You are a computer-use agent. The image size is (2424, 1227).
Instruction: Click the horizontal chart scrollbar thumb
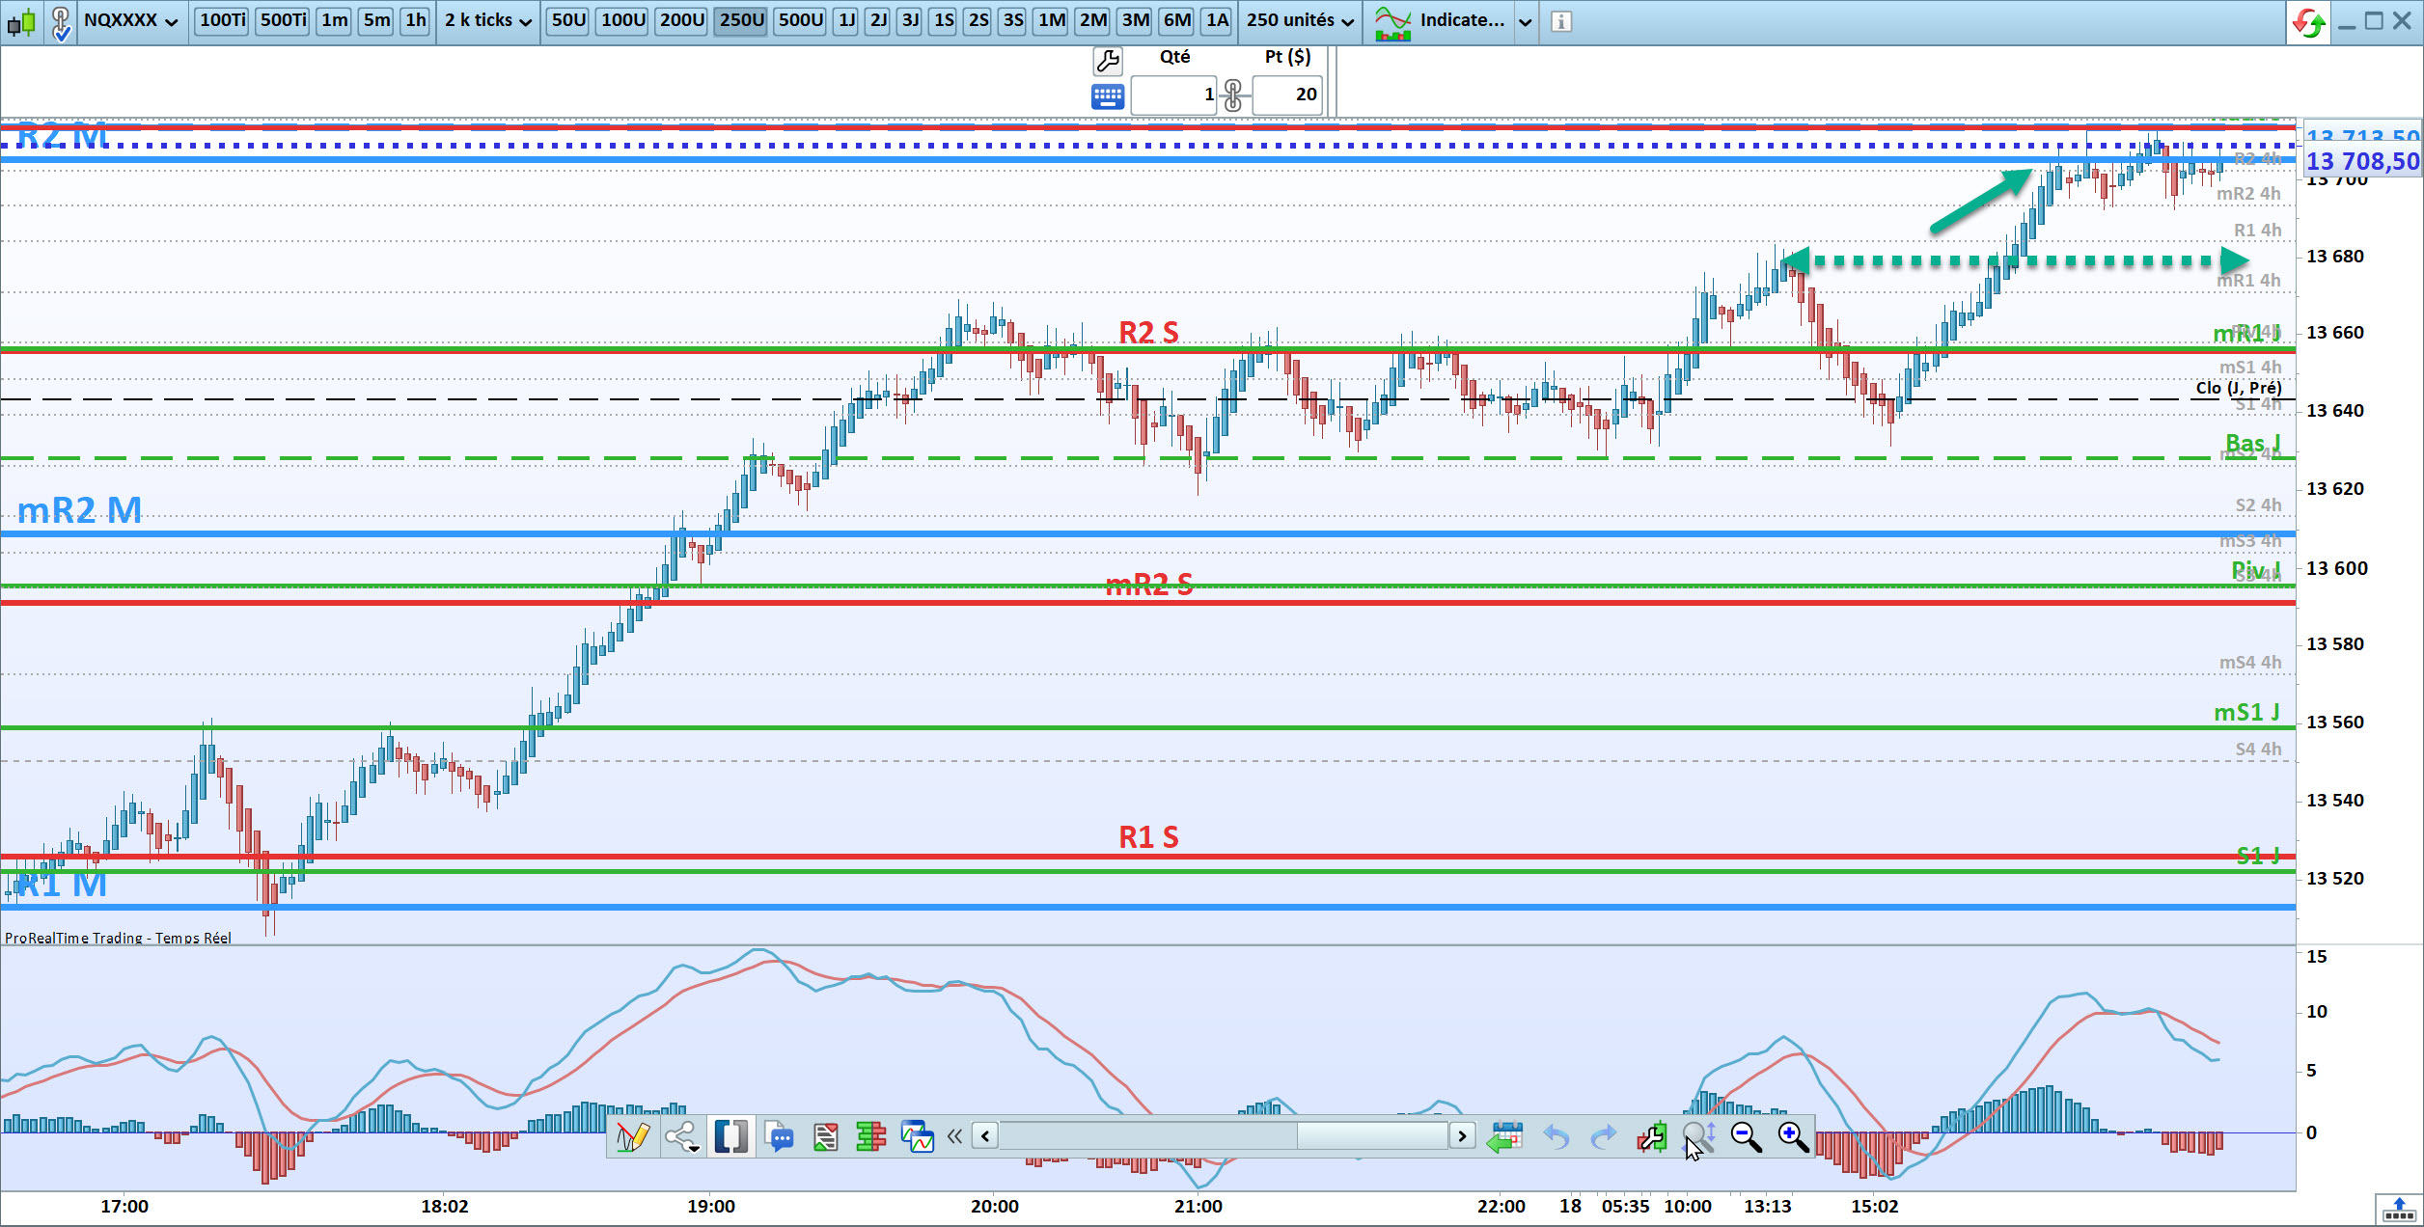(x=1370, y=1135)
